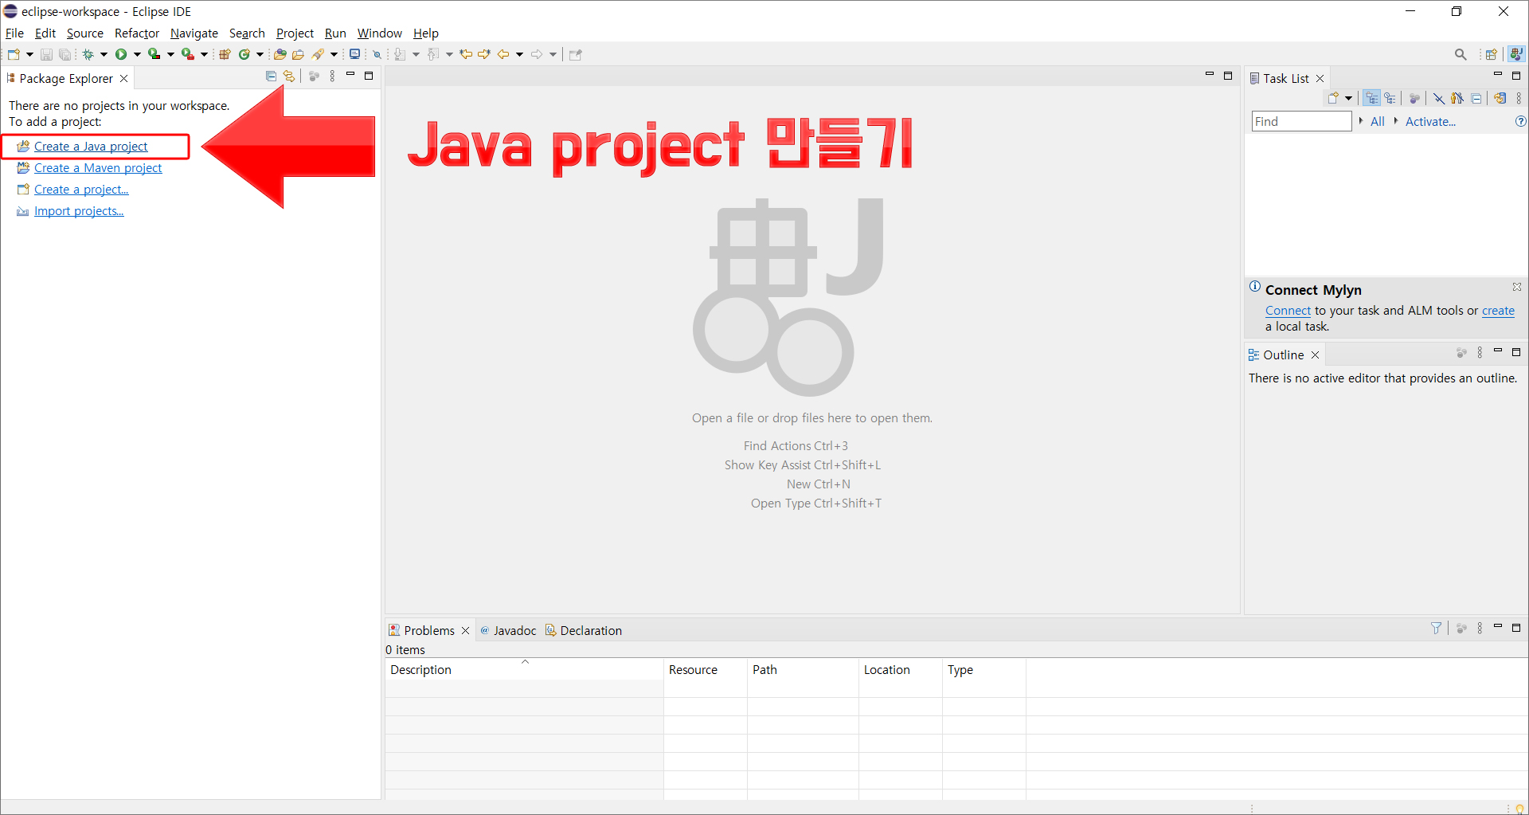Open New Task dropdown in Task List

tap(1348, 98)
